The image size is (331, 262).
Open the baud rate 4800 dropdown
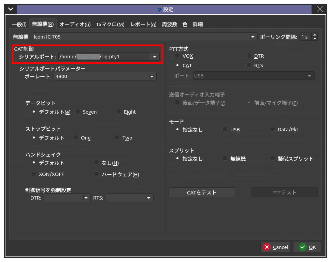pos(151,76)
